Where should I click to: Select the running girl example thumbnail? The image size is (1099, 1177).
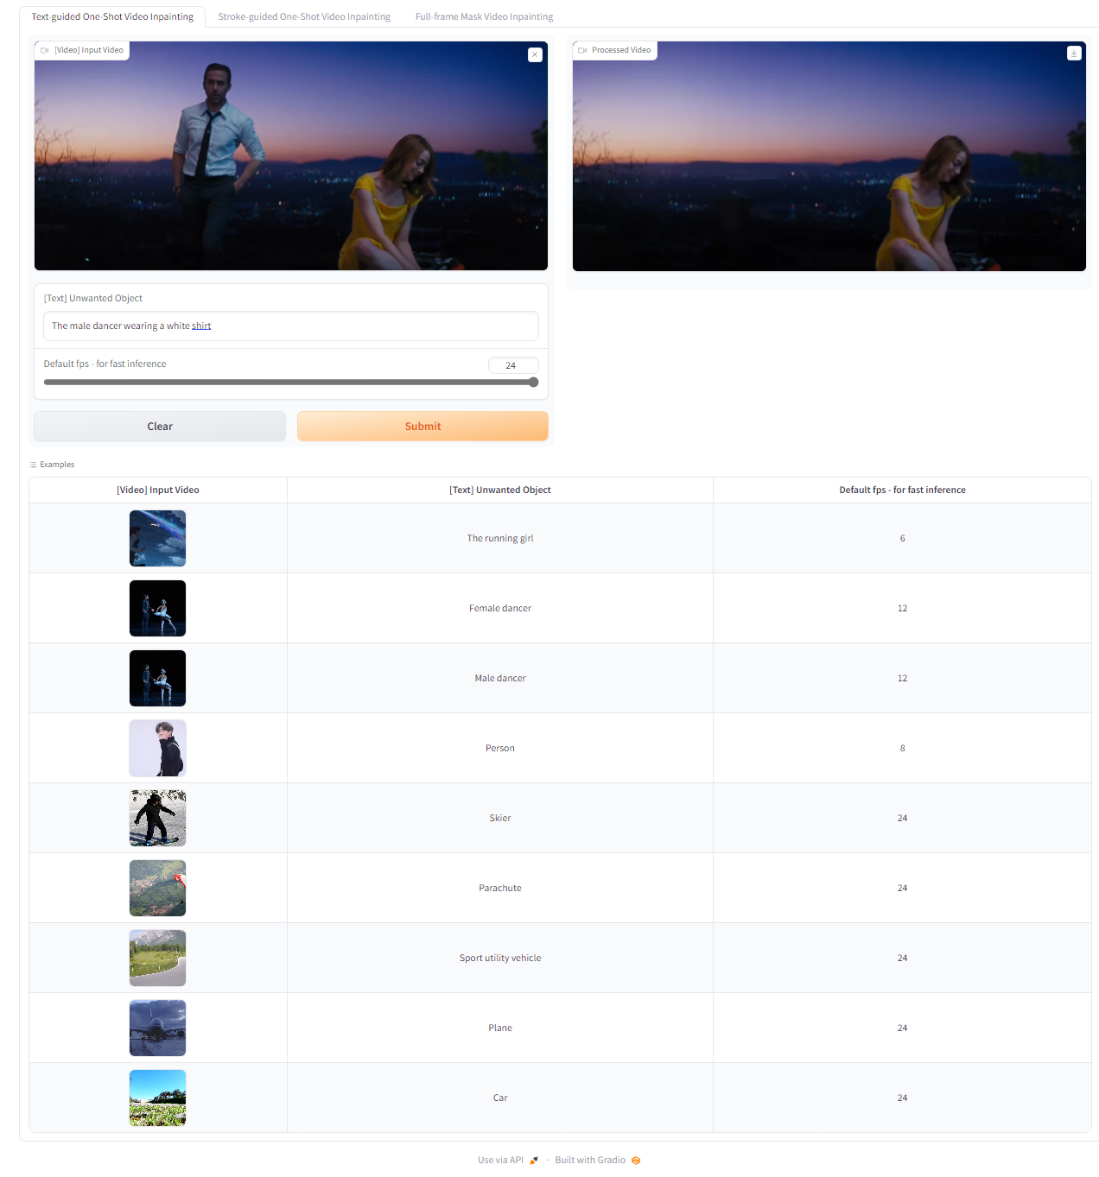[157, 538]
